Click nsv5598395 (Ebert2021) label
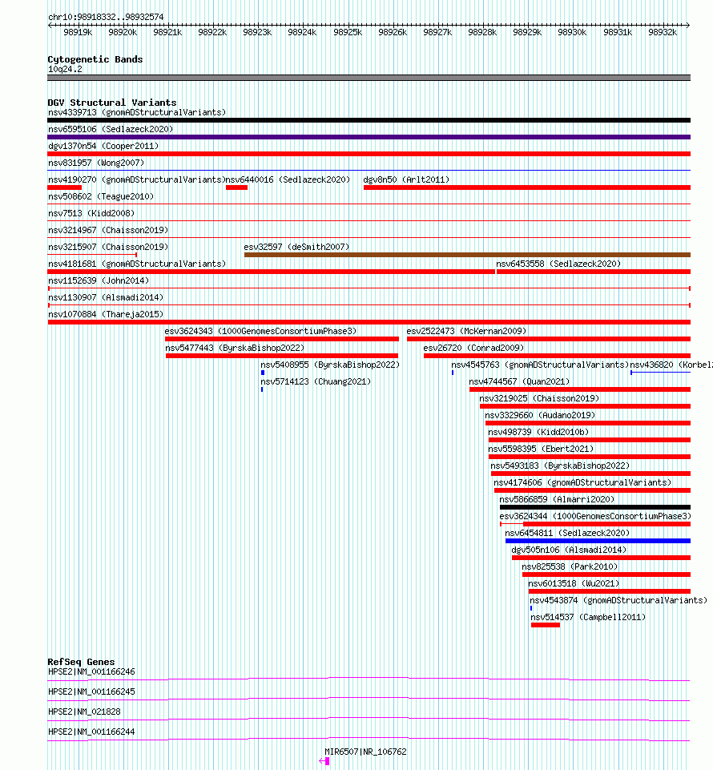Viewport: 713px width, 770px height. coord(541,449)
